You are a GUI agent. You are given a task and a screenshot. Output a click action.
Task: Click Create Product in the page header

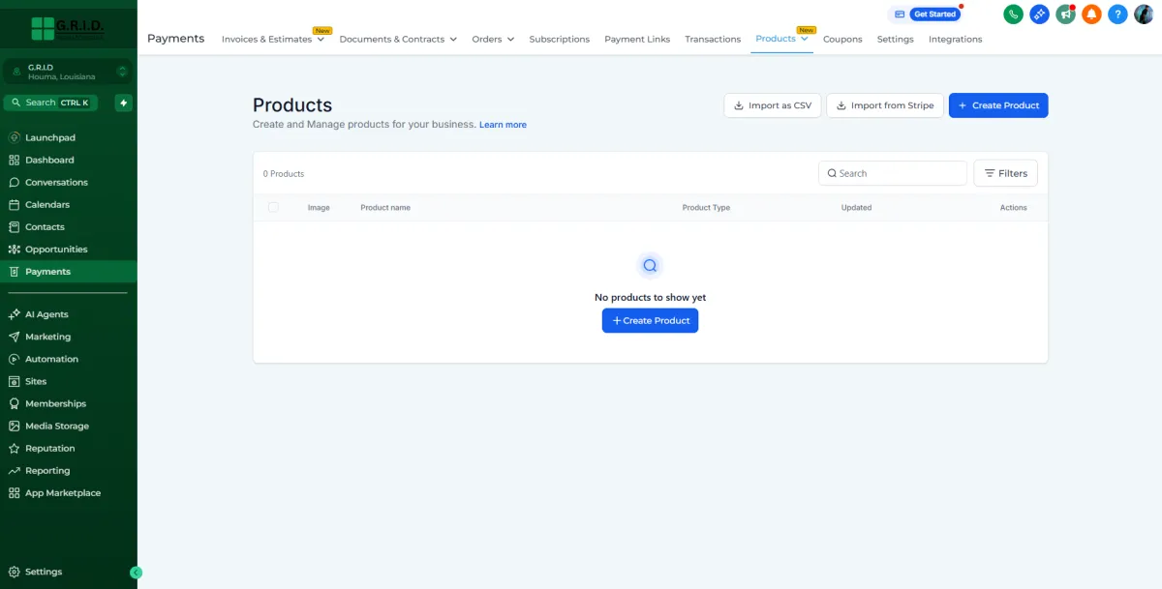point(998,105)
